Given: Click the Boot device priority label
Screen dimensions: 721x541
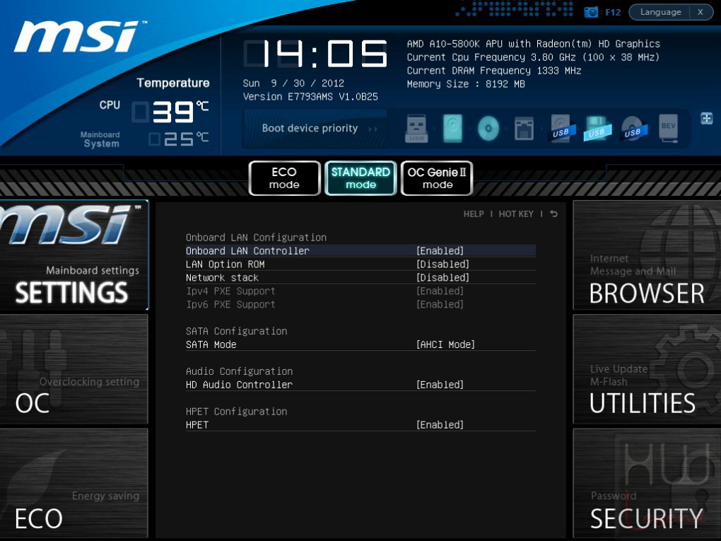Looking at the screenshot, I should pos(310,128).
